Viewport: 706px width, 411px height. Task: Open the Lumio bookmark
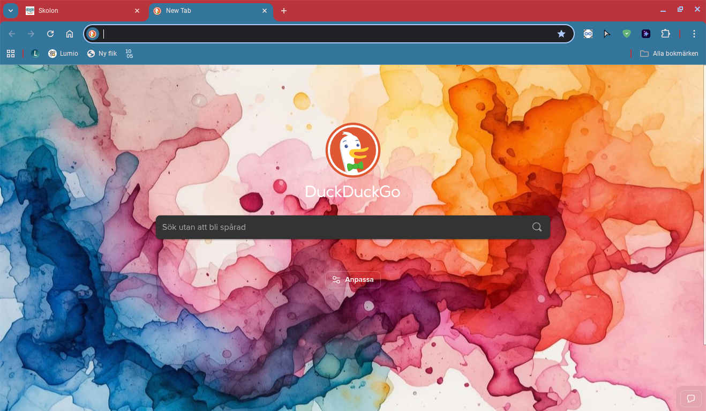[63, 54]
